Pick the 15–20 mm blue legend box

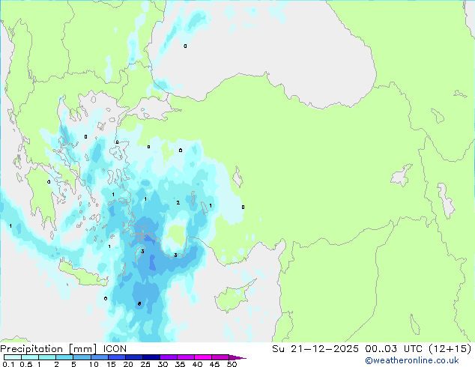117,357
